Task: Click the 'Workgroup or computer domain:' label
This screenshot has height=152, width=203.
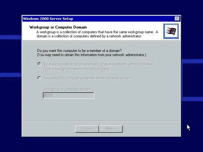Action: click(67, 89)
